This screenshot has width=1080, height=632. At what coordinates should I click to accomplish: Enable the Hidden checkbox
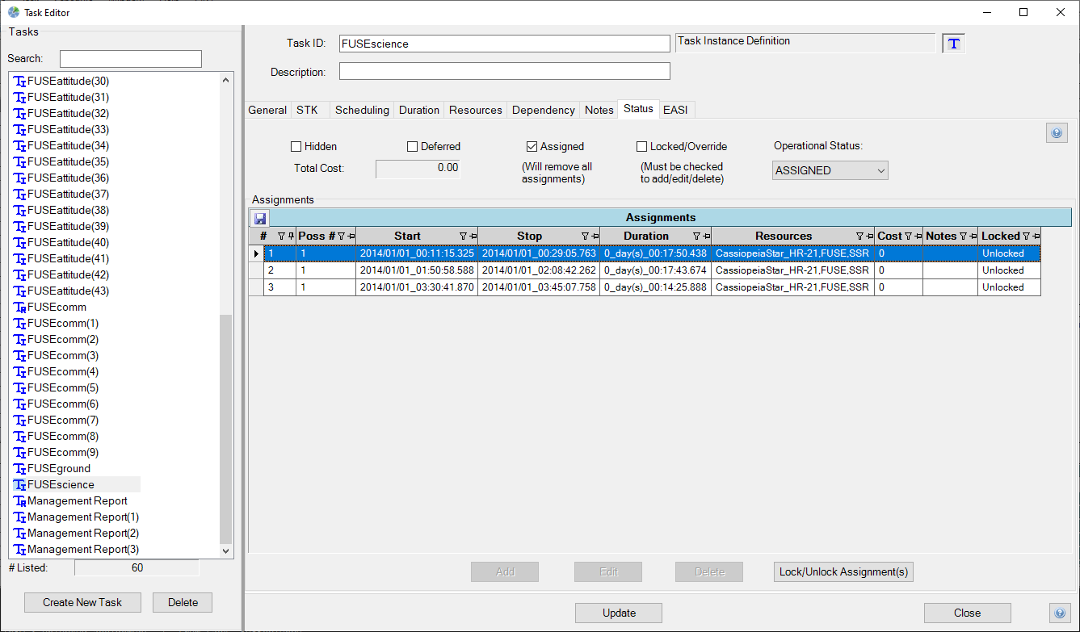(296, 147)
